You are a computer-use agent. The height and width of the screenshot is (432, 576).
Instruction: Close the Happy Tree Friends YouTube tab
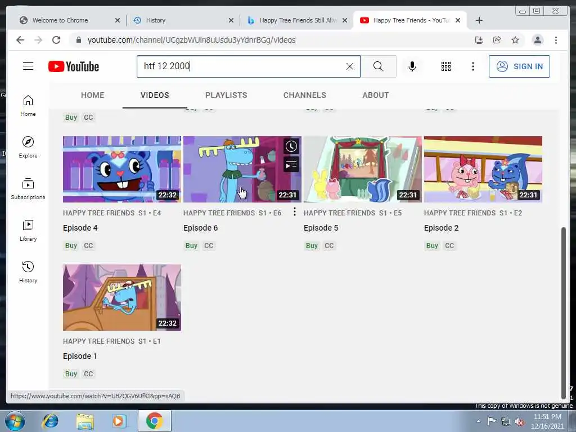coord(458,20)
